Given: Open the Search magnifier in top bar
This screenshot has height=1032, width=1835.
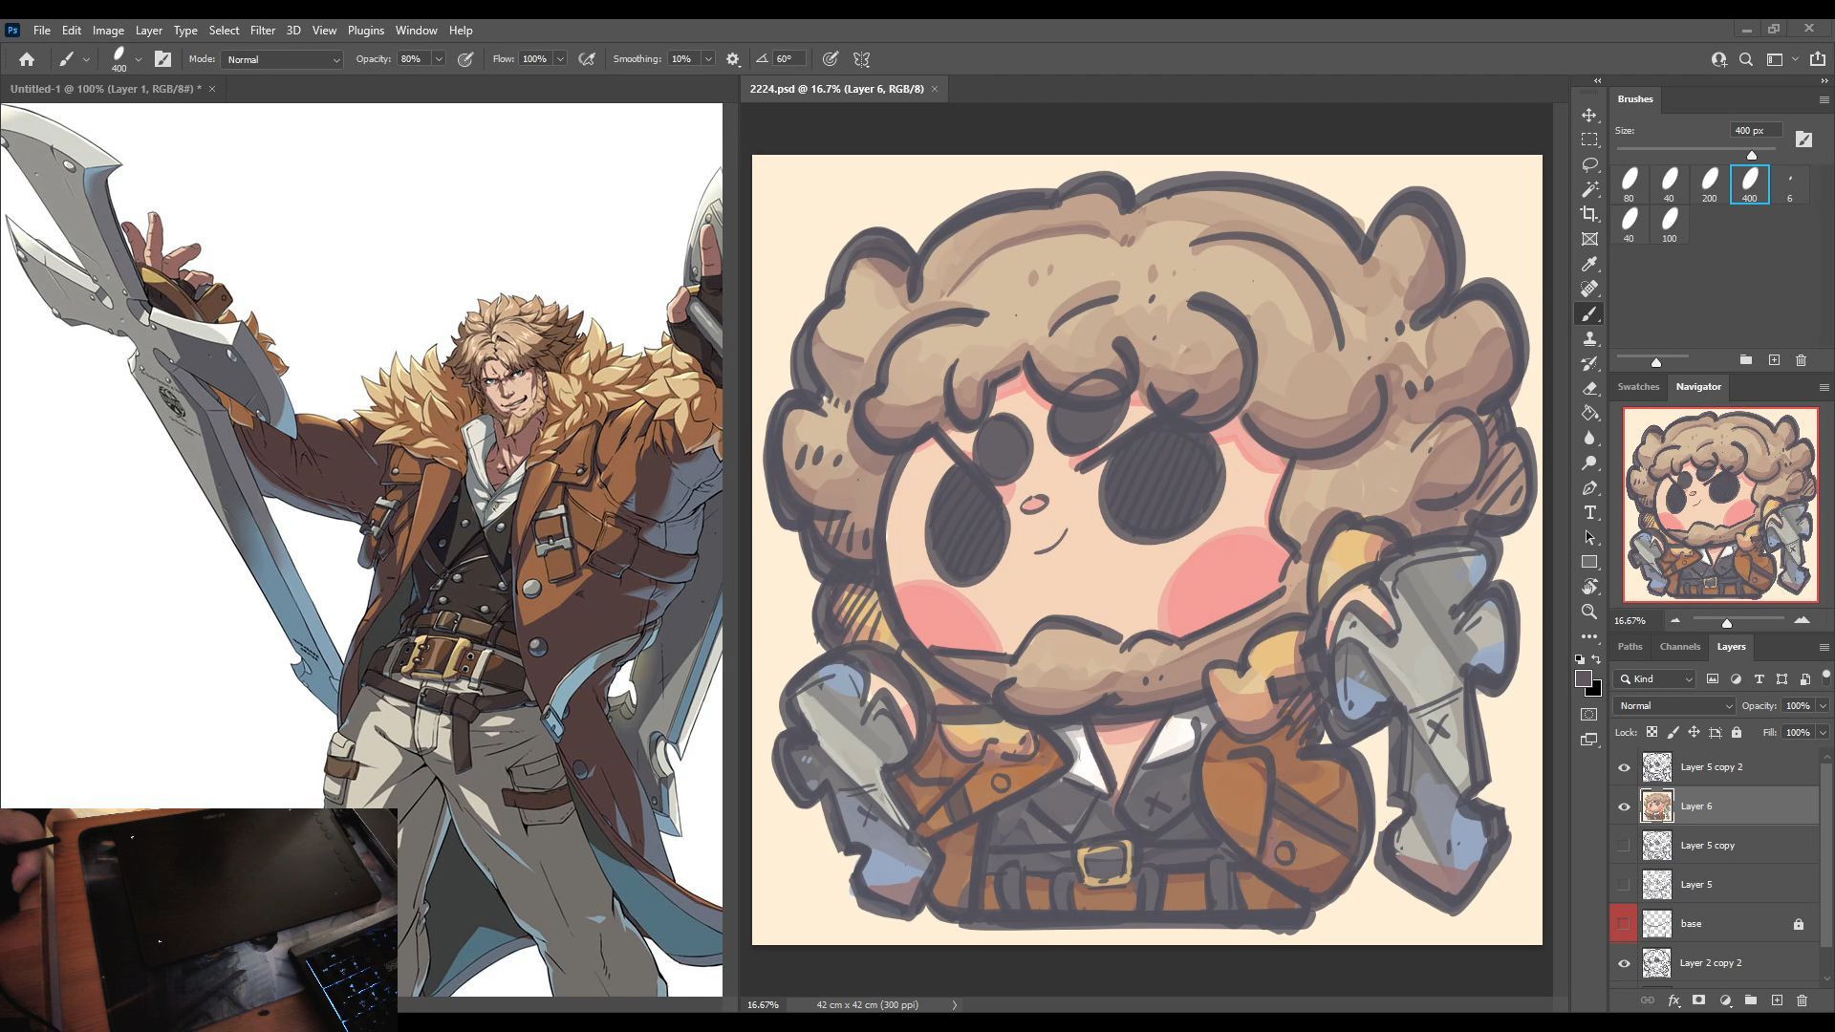Looking at the screenshot, I should (x=1746, y=59).
